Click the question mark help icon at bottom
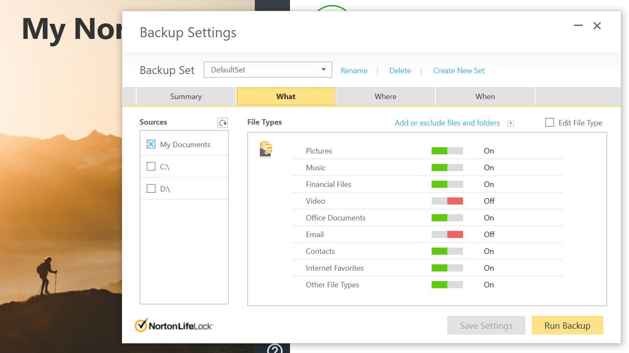Image resolution: width=629 pixels, height=353 pixels. [x=275, y=349]
